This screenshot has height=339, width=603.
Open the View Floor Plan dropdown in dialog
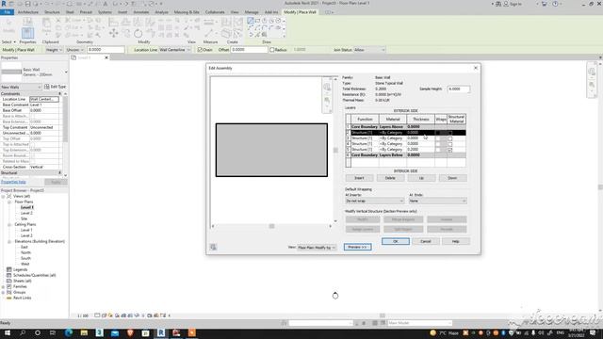pyautogui.click(x=317, y=248)
